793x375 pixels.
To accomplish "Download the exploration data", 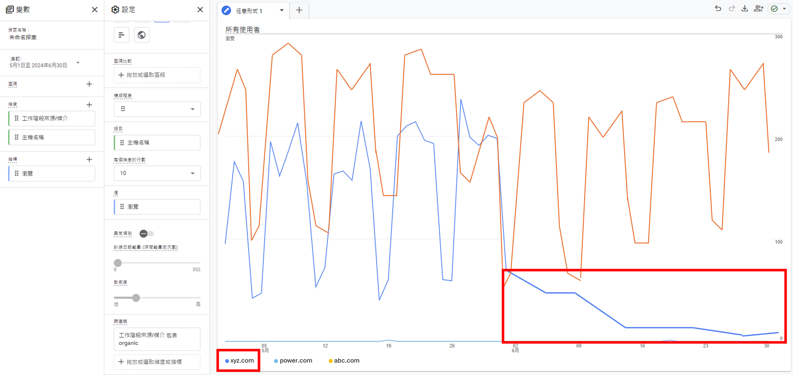I will click(x=745, y=8).
